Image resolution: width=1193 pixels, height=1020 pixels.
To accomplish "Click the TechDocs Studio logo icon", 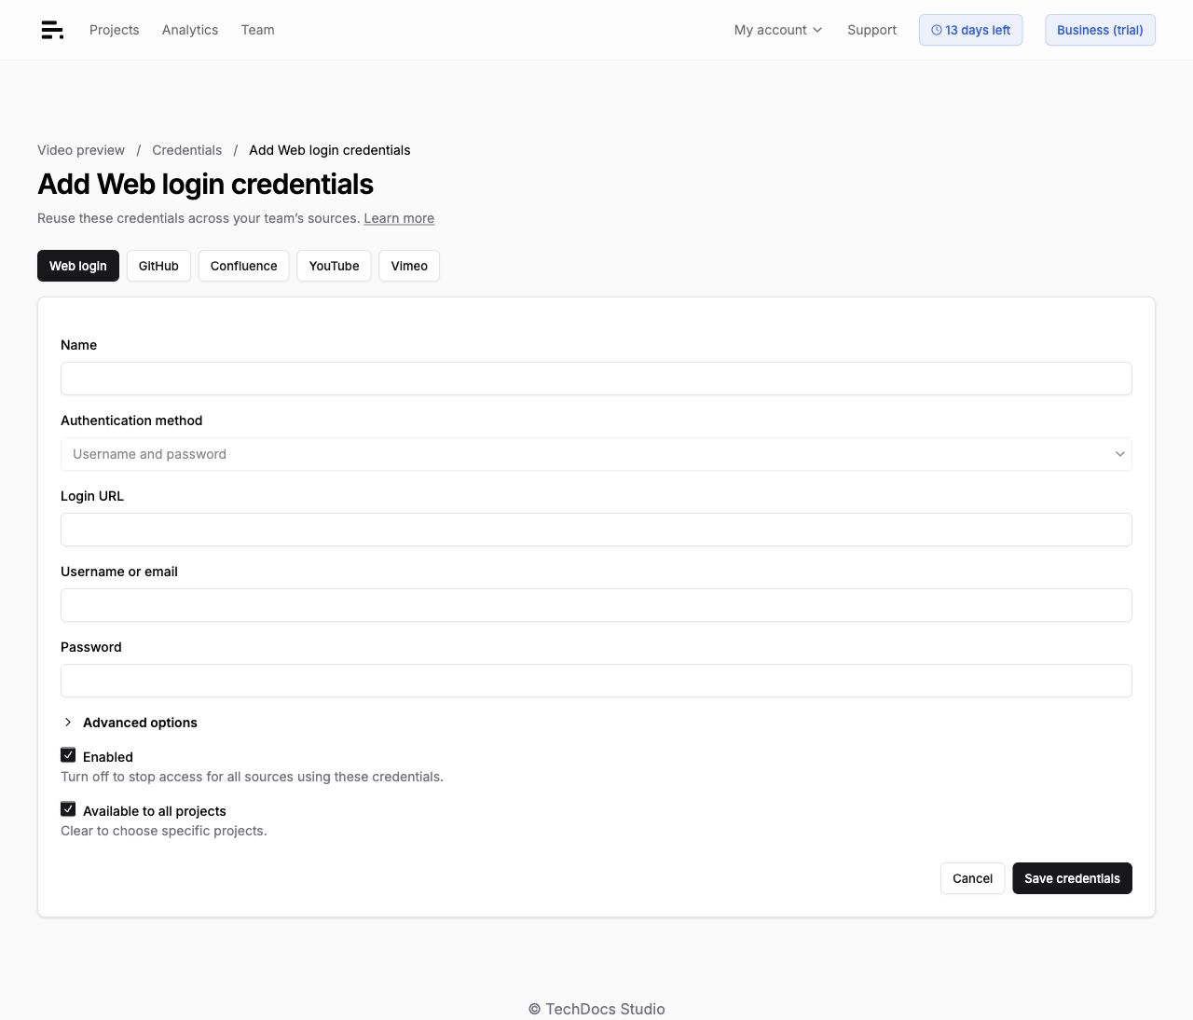I will point(52,30).
